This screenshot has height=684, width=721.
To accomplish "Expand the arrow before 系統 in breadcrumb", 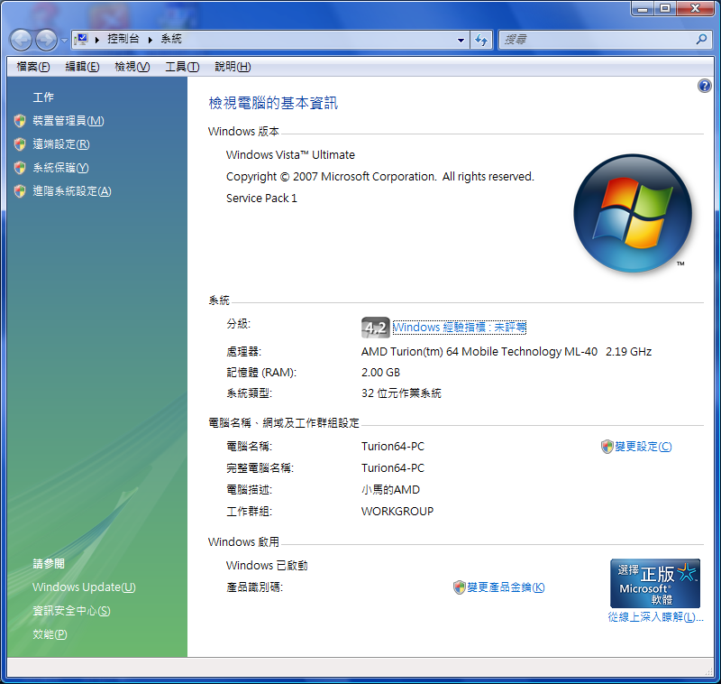I will 150,40.
